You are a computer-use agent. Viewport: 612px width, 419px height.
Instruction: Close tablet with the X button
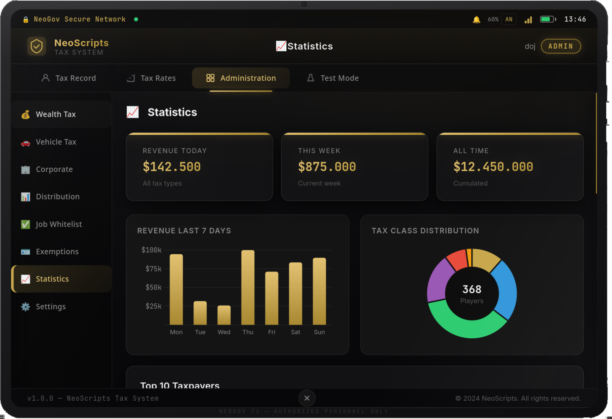pyautogui.click(x=307, y=398)
